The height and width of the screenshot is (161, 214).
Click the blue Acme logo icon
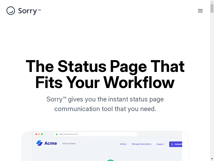click(40, 143)
